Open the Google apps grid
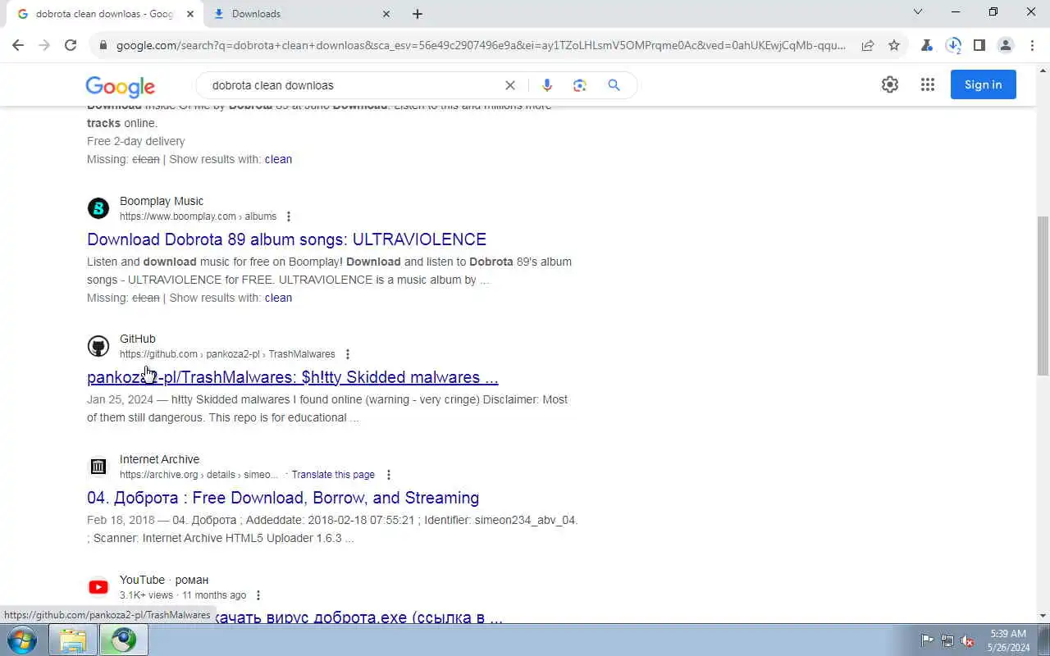The height and width of the screenshot is (656, 1050). [928, 84]
